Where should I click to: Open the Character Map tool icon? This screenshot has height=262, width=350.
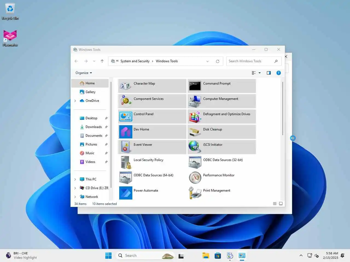126,86
